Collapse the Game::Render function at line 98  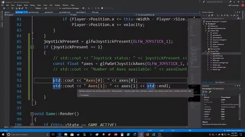(32, 114)
